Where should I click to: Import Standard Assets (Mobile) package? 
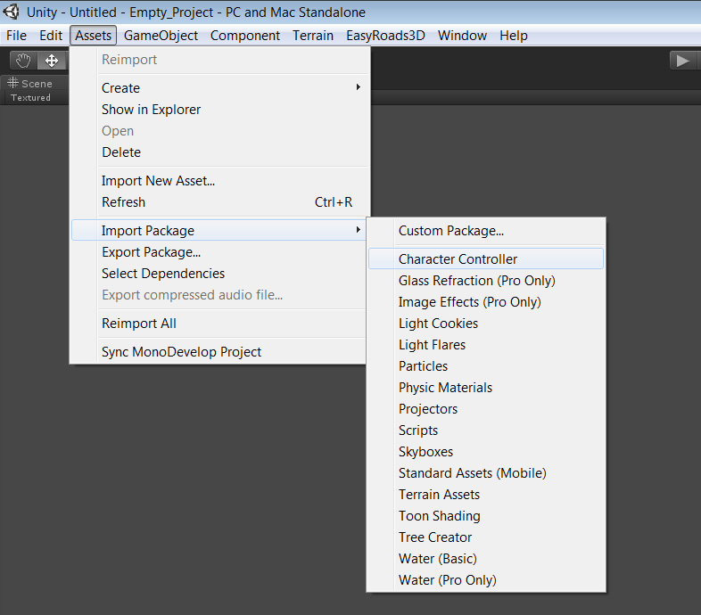(486, 473)
